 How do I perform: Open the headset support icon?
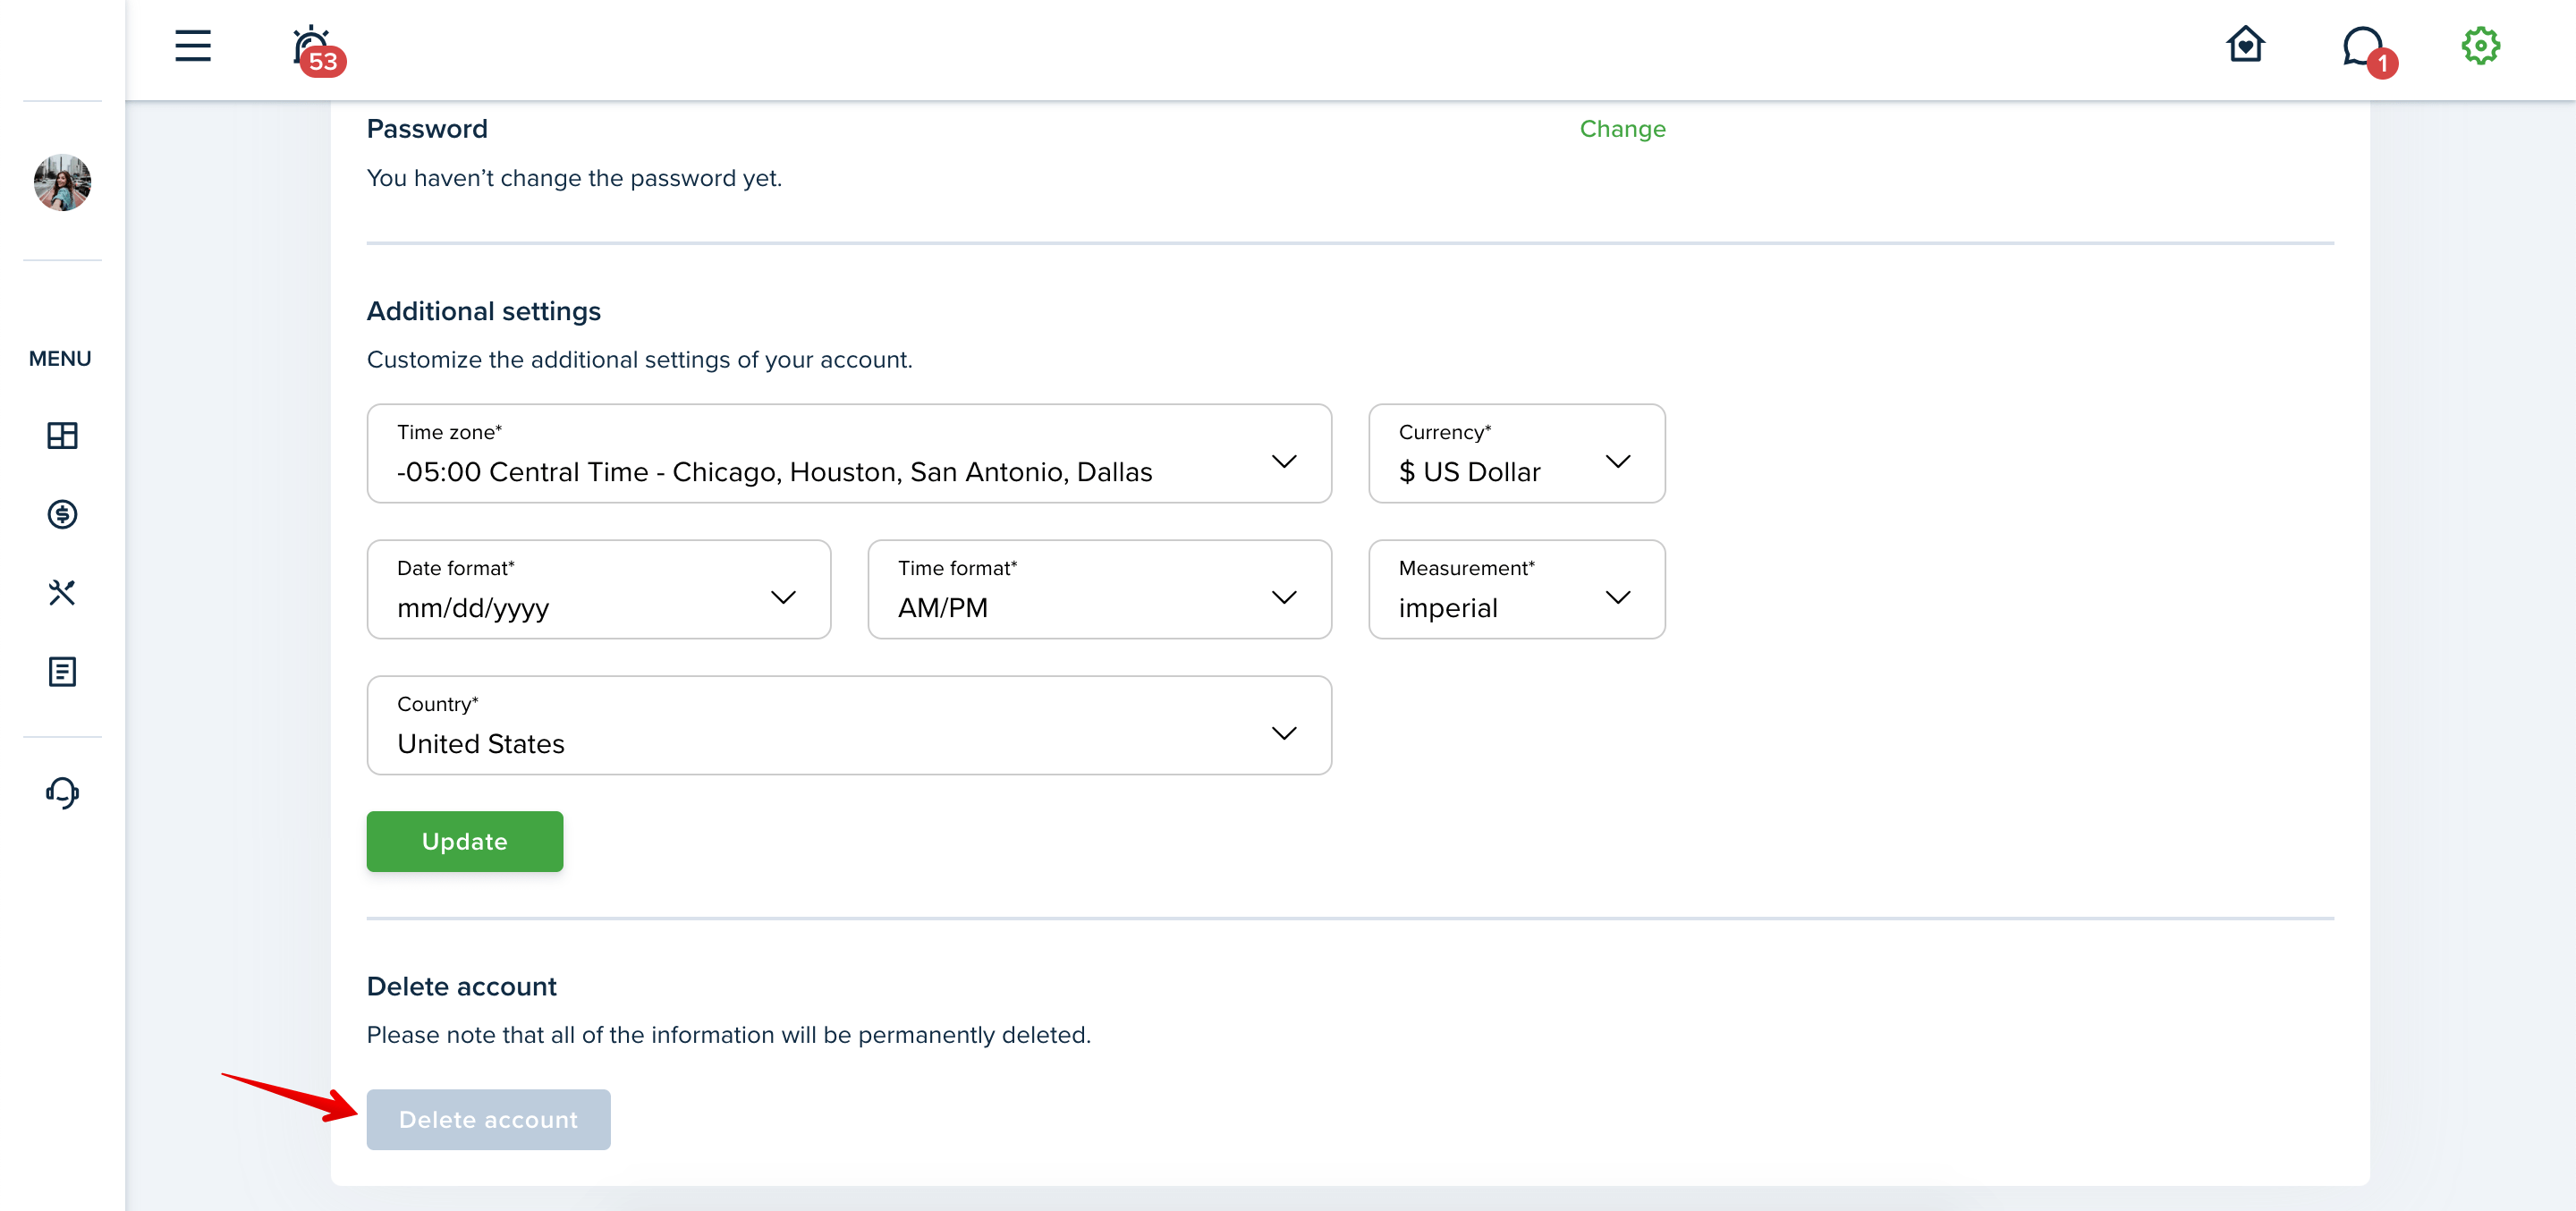(x=62, y=792)
